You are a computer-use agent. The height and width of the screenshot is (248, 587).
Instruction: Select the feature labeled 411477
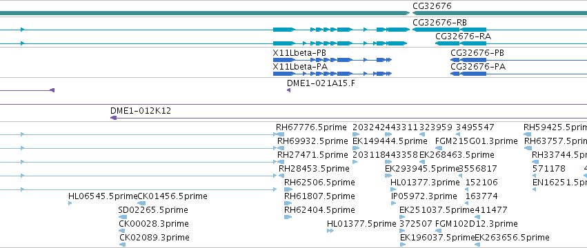[x=491, y=210]
